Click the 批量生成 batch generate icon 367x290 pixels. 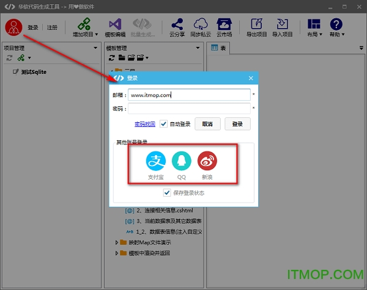tap(143, 24)
